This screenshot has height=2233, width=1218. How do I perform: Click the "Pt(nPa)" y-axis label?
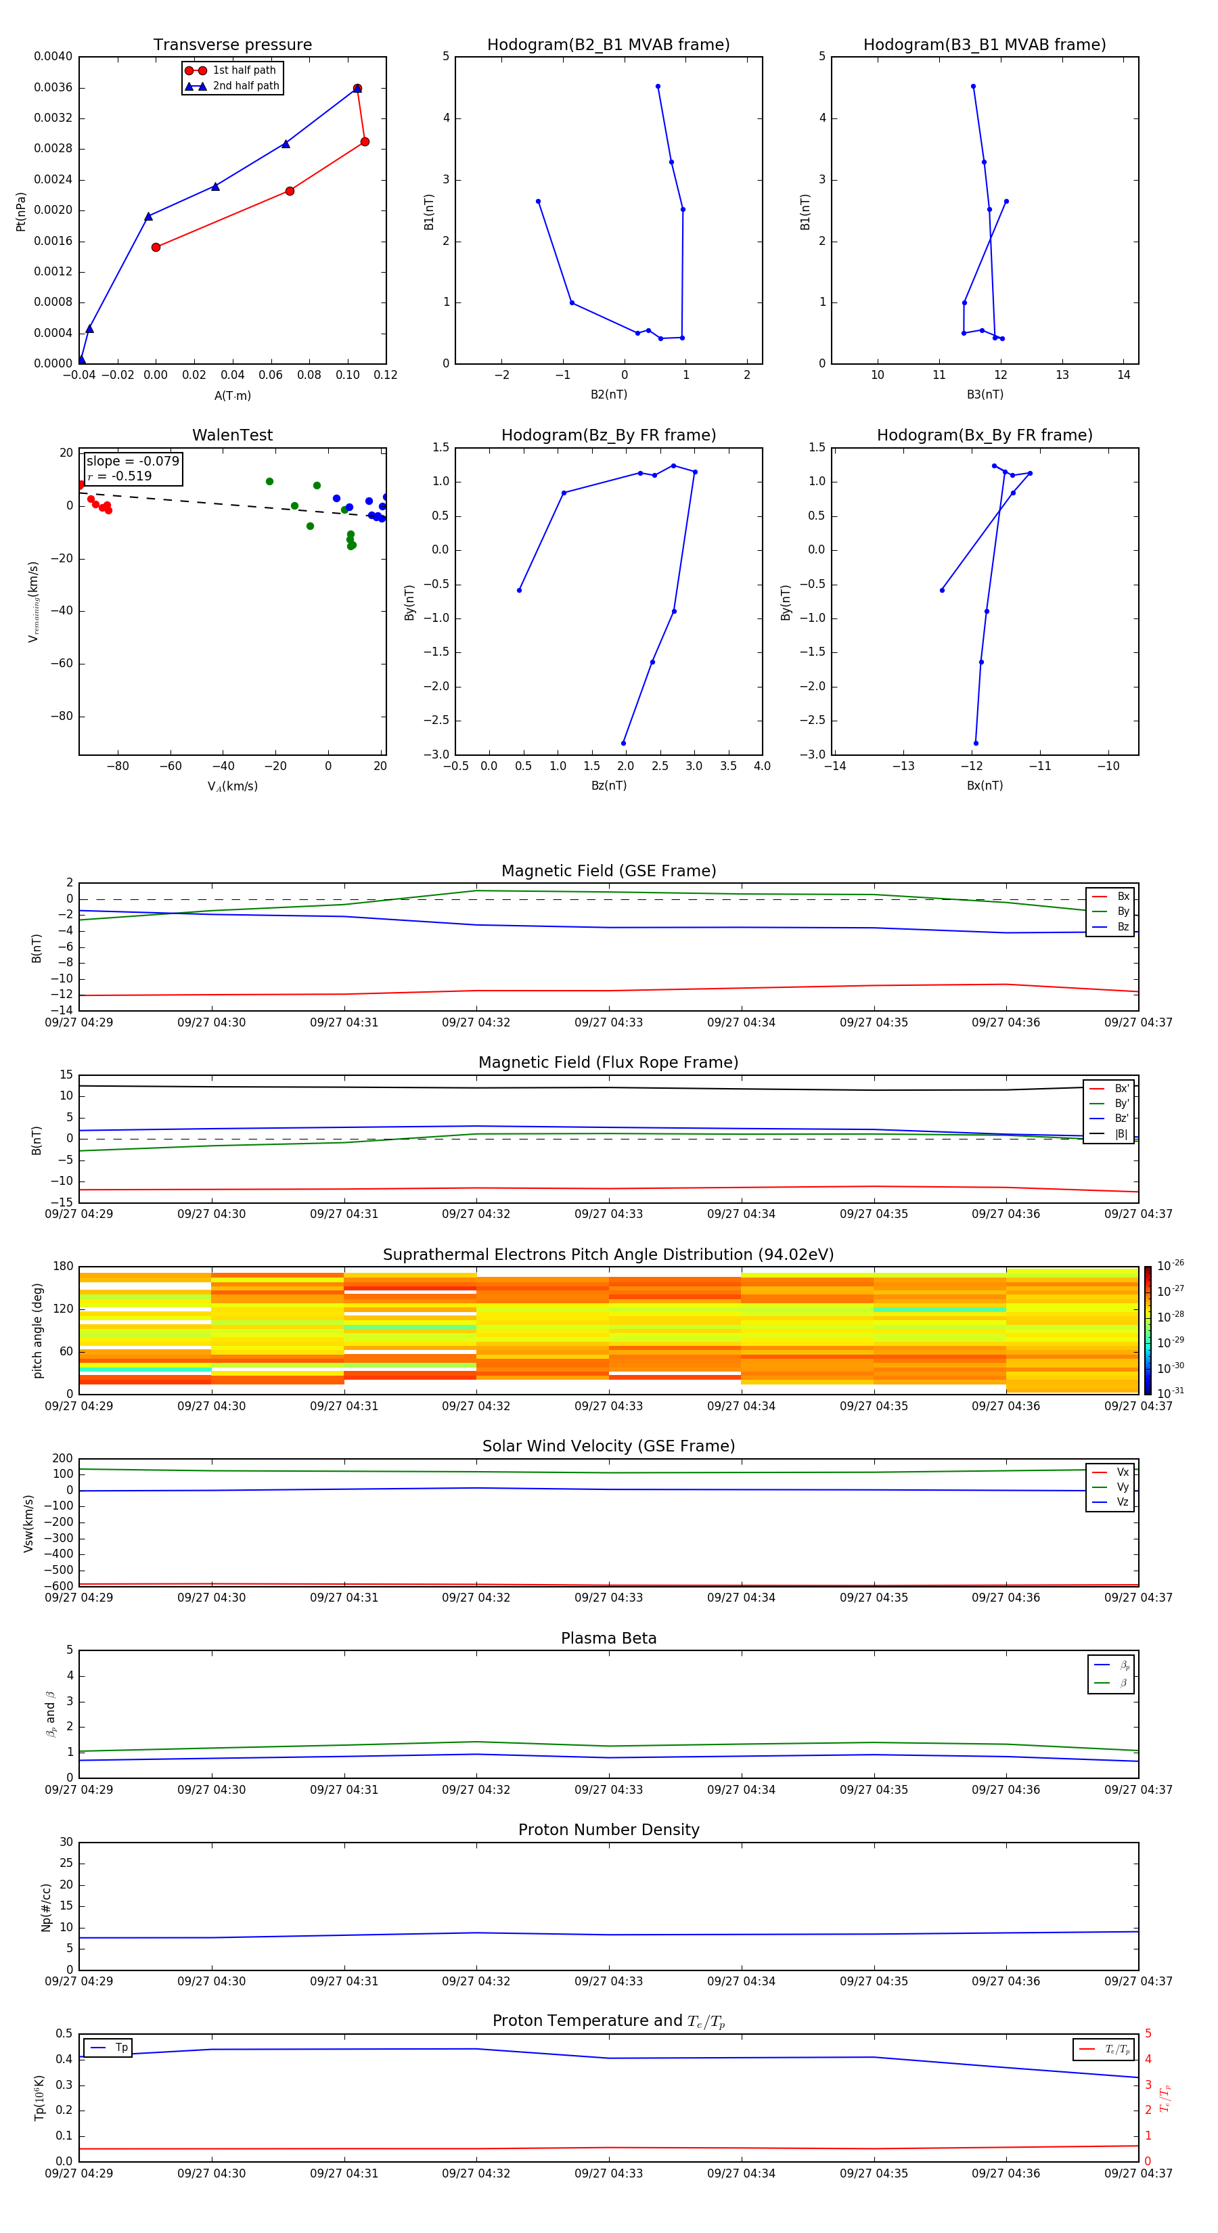point(21,212)
